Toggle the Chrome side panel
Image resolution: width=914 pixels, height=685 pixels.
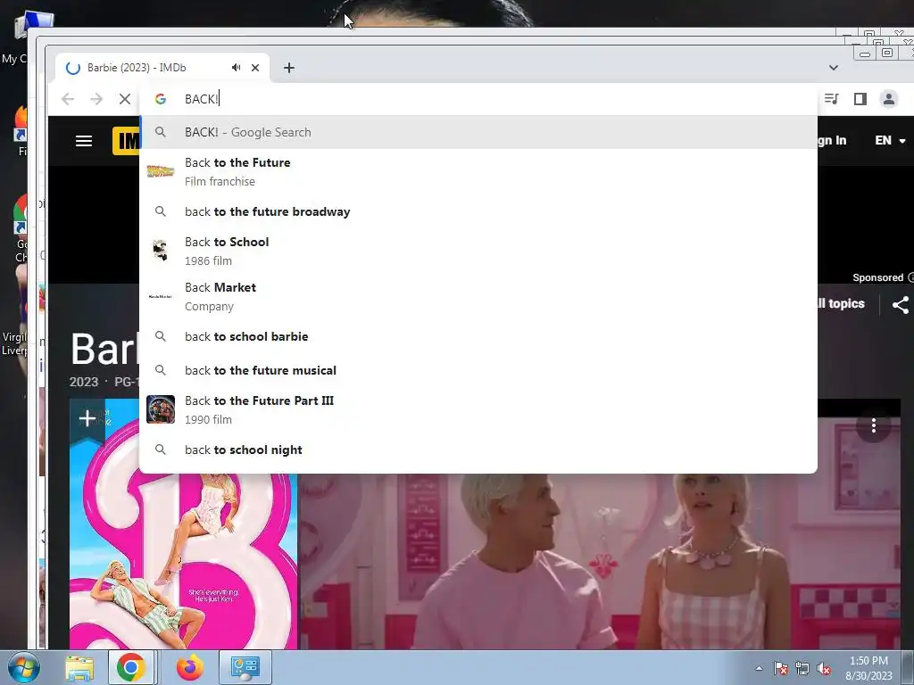860,99
